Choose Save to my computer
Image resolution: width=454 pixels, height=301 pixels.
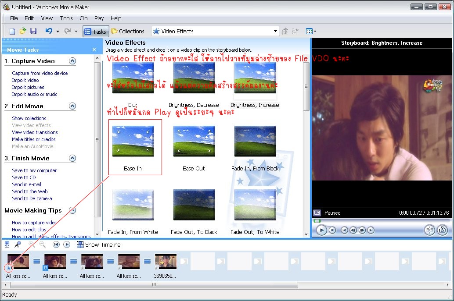[x=34, y=170]
